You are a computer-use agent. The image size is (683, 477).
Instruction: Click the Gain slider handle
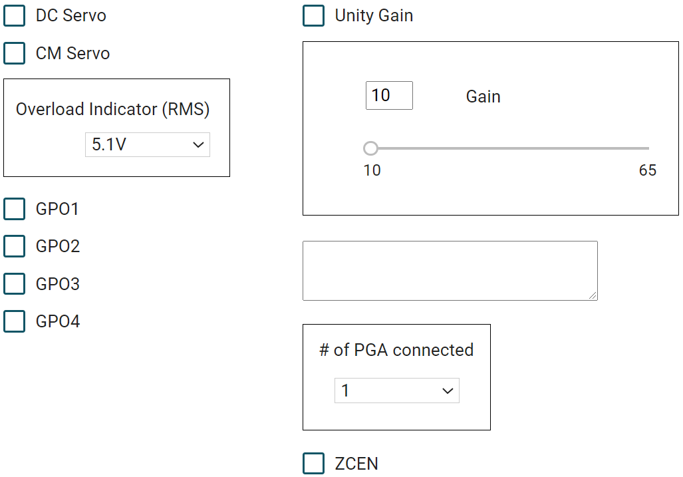coord(371,148)
